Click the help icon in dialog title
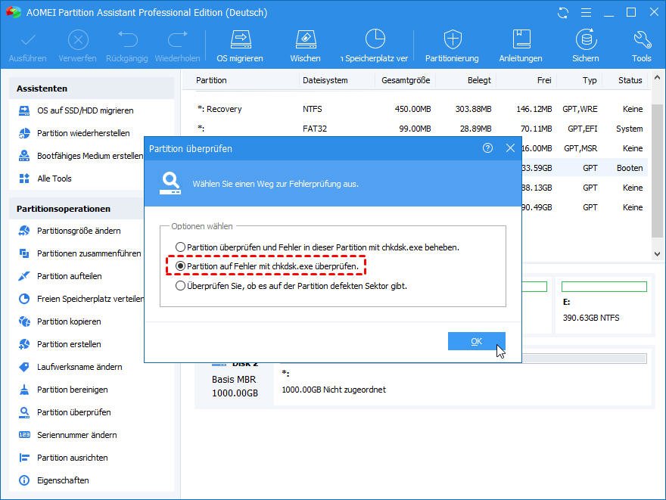The image size is (666, 500). click(487, 148)
